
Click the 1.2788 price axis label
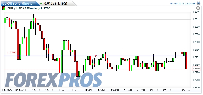tap(196, 65)
